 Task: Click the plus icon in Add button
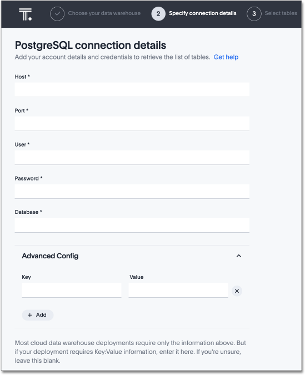tap(30, 315)
